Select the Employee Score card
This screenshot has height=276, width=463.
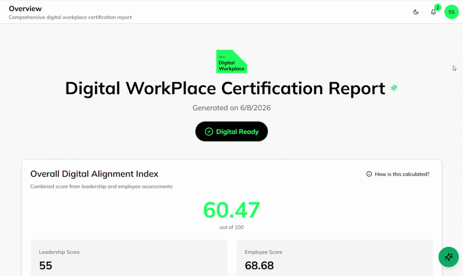click(x=335, y=257)
